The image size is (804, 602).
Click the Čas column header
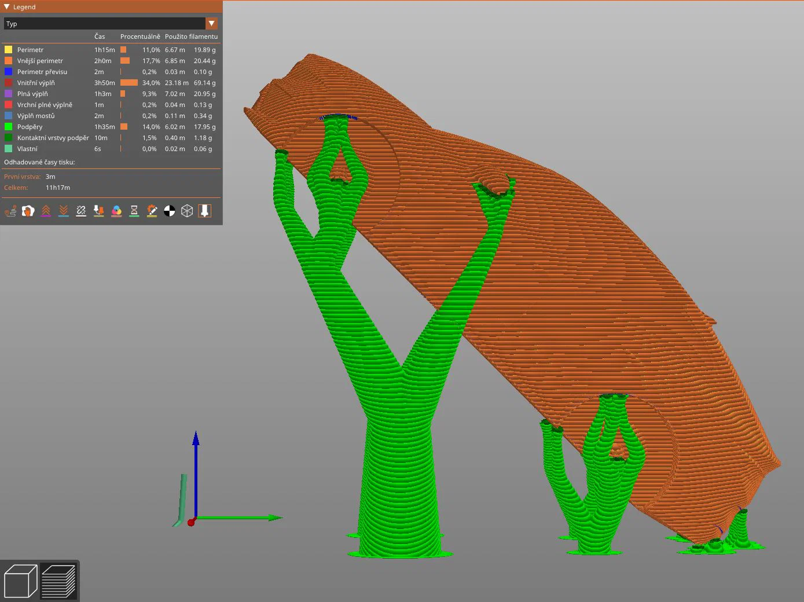(100, 36)
